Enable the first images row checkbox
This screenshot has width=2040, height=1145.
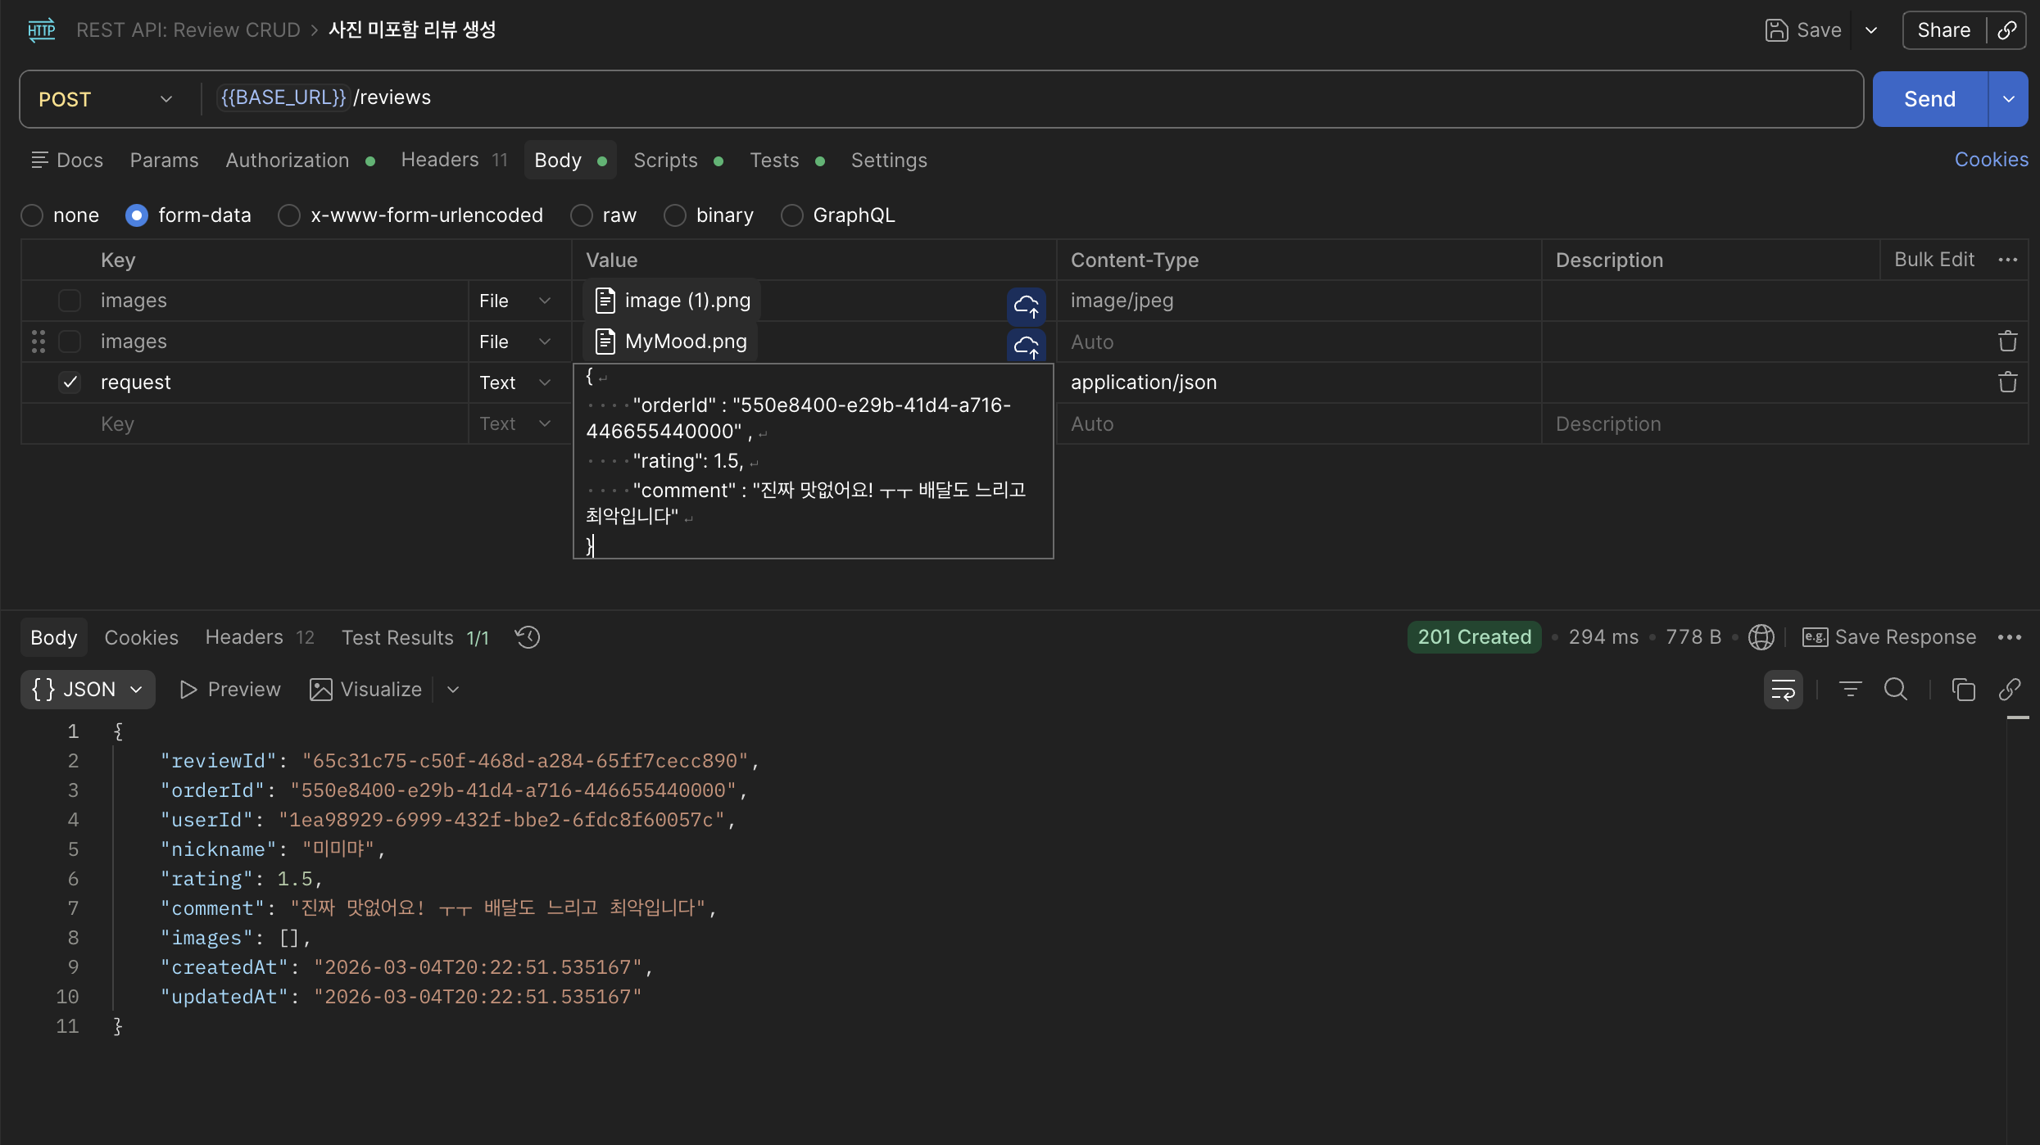(x=70, y=301)
